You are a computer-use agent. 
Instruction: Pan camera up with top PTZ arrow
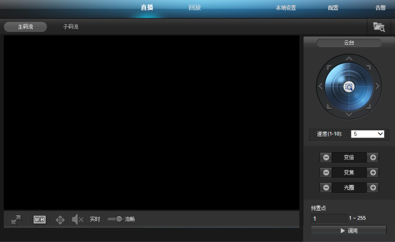pos(348,58)
